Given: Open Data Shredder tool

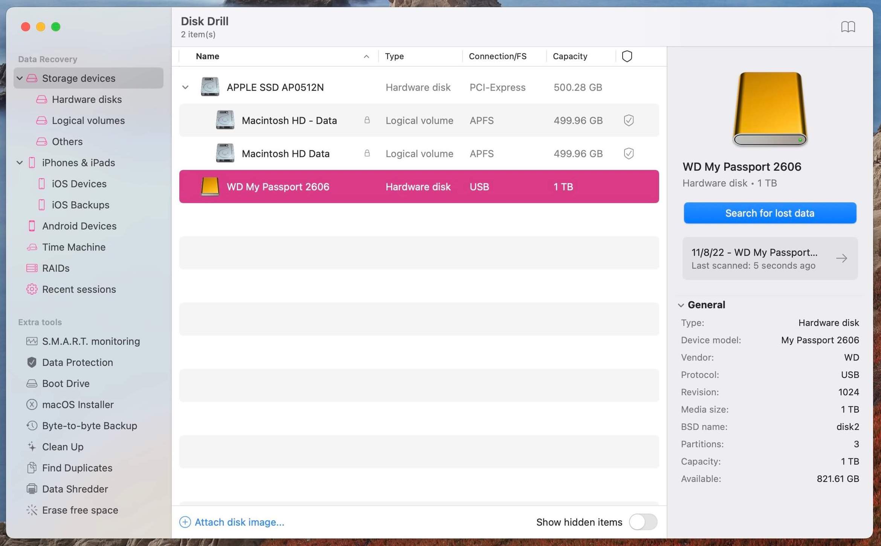Looking at the screenshot, I should pos(67,489).
